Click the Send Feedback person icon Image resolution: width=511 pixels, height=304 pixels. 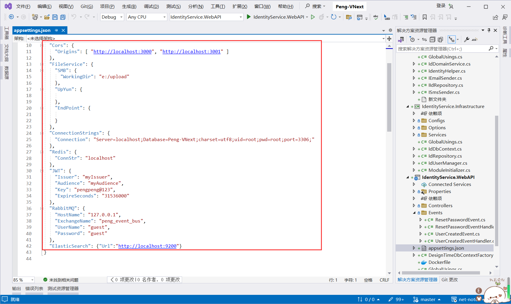(x=505, y=17)
